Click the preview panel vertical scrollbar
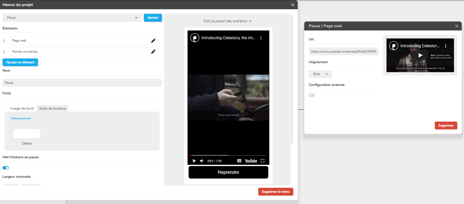 pyautogui.click(x=292, y=79)
